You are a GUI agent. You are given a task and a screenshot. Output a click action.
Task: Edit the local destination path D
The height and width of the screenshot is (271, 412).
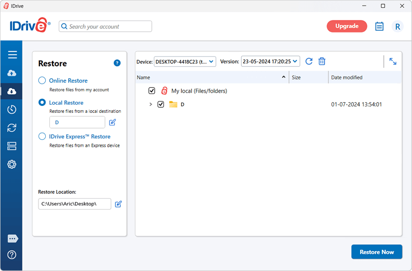[113, 122]
